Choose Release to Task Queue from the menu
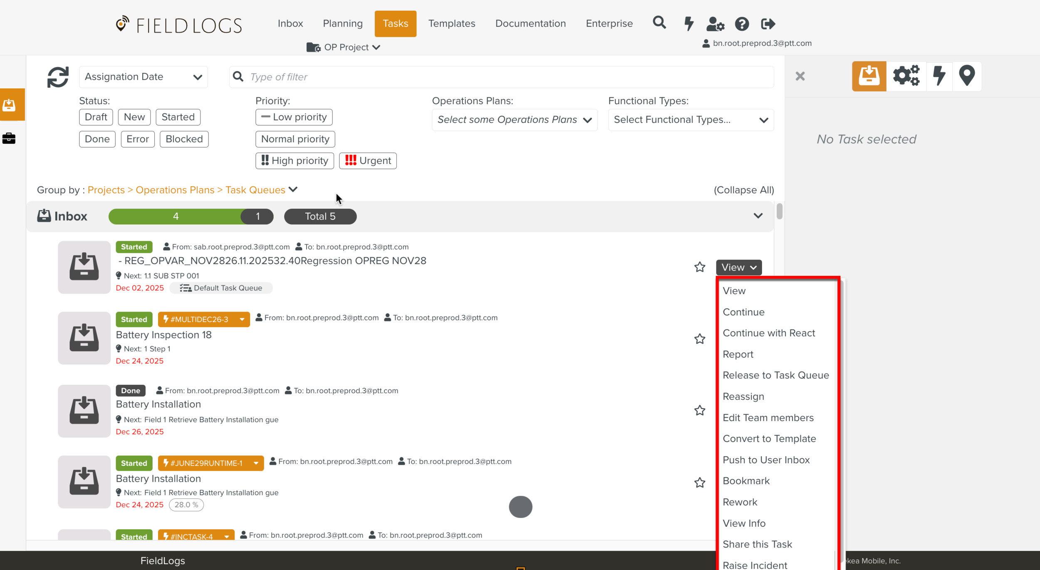Viewport: 1040px width, 570px height. (775, 375)
